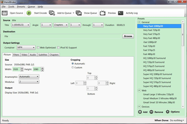The width and height of the screenshot is (187, 124).
Task: Click the Add preset plus icon
Action: coord(140,112)
